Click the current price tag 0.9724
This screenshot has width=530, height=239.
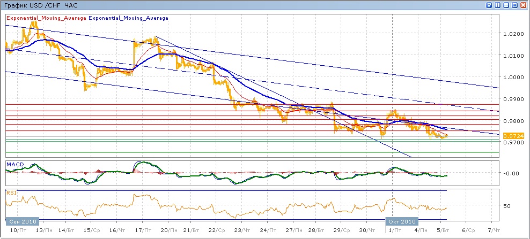510,136
